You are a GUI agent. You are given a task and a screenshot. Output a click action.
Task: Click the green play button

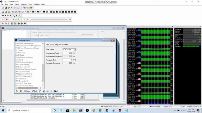[x=13, y=19]
